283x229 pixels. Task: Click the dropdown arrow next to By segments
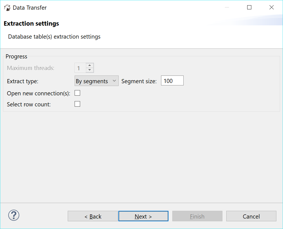coord(114,81)
